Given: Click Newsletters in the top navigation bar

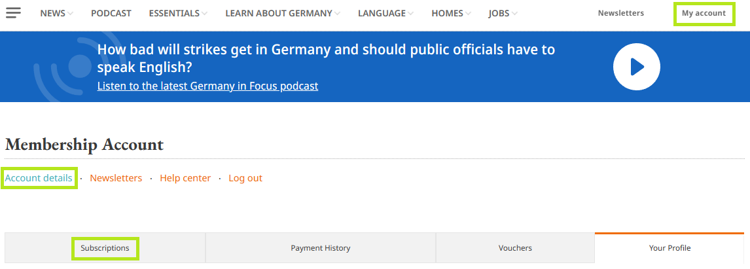Looking at the screenshot, I should (x=620, y=13).
